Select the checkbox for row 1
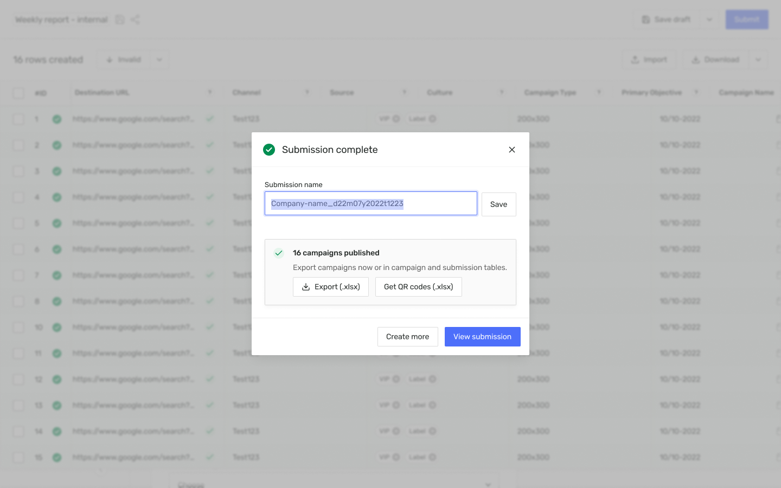This screenshot has height=488, width=781. pos(18,119)
